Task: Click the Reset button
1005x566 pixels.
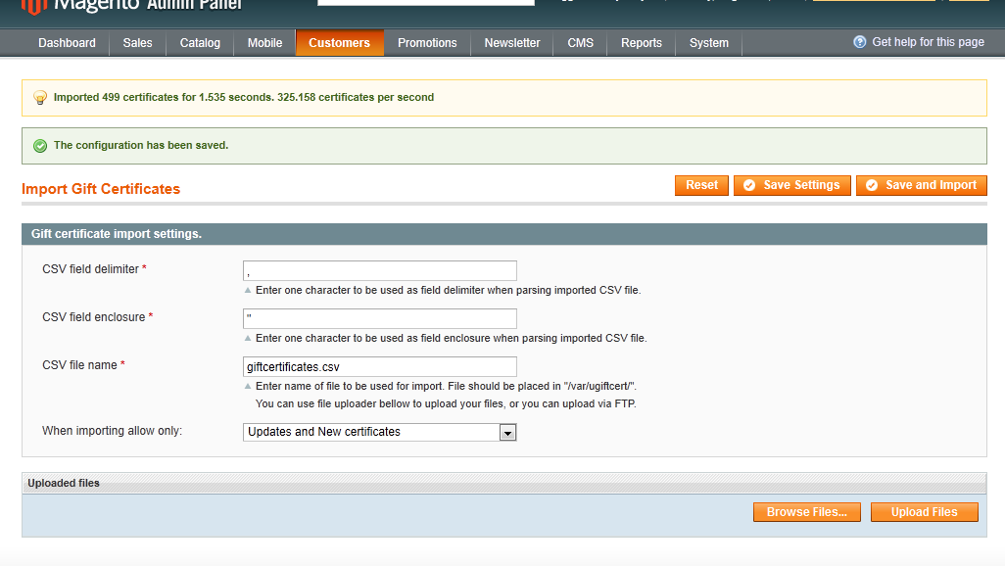Action: pos(701,185)
